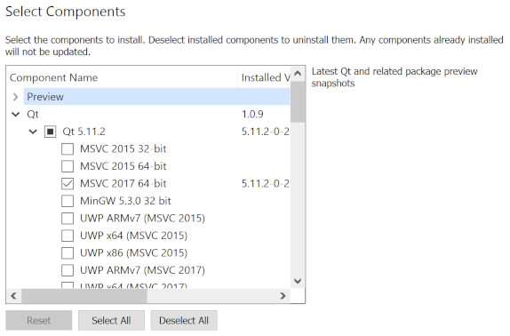Tick UWP x64 (MSVC 2015) checkbox

(x=68, y=236)
